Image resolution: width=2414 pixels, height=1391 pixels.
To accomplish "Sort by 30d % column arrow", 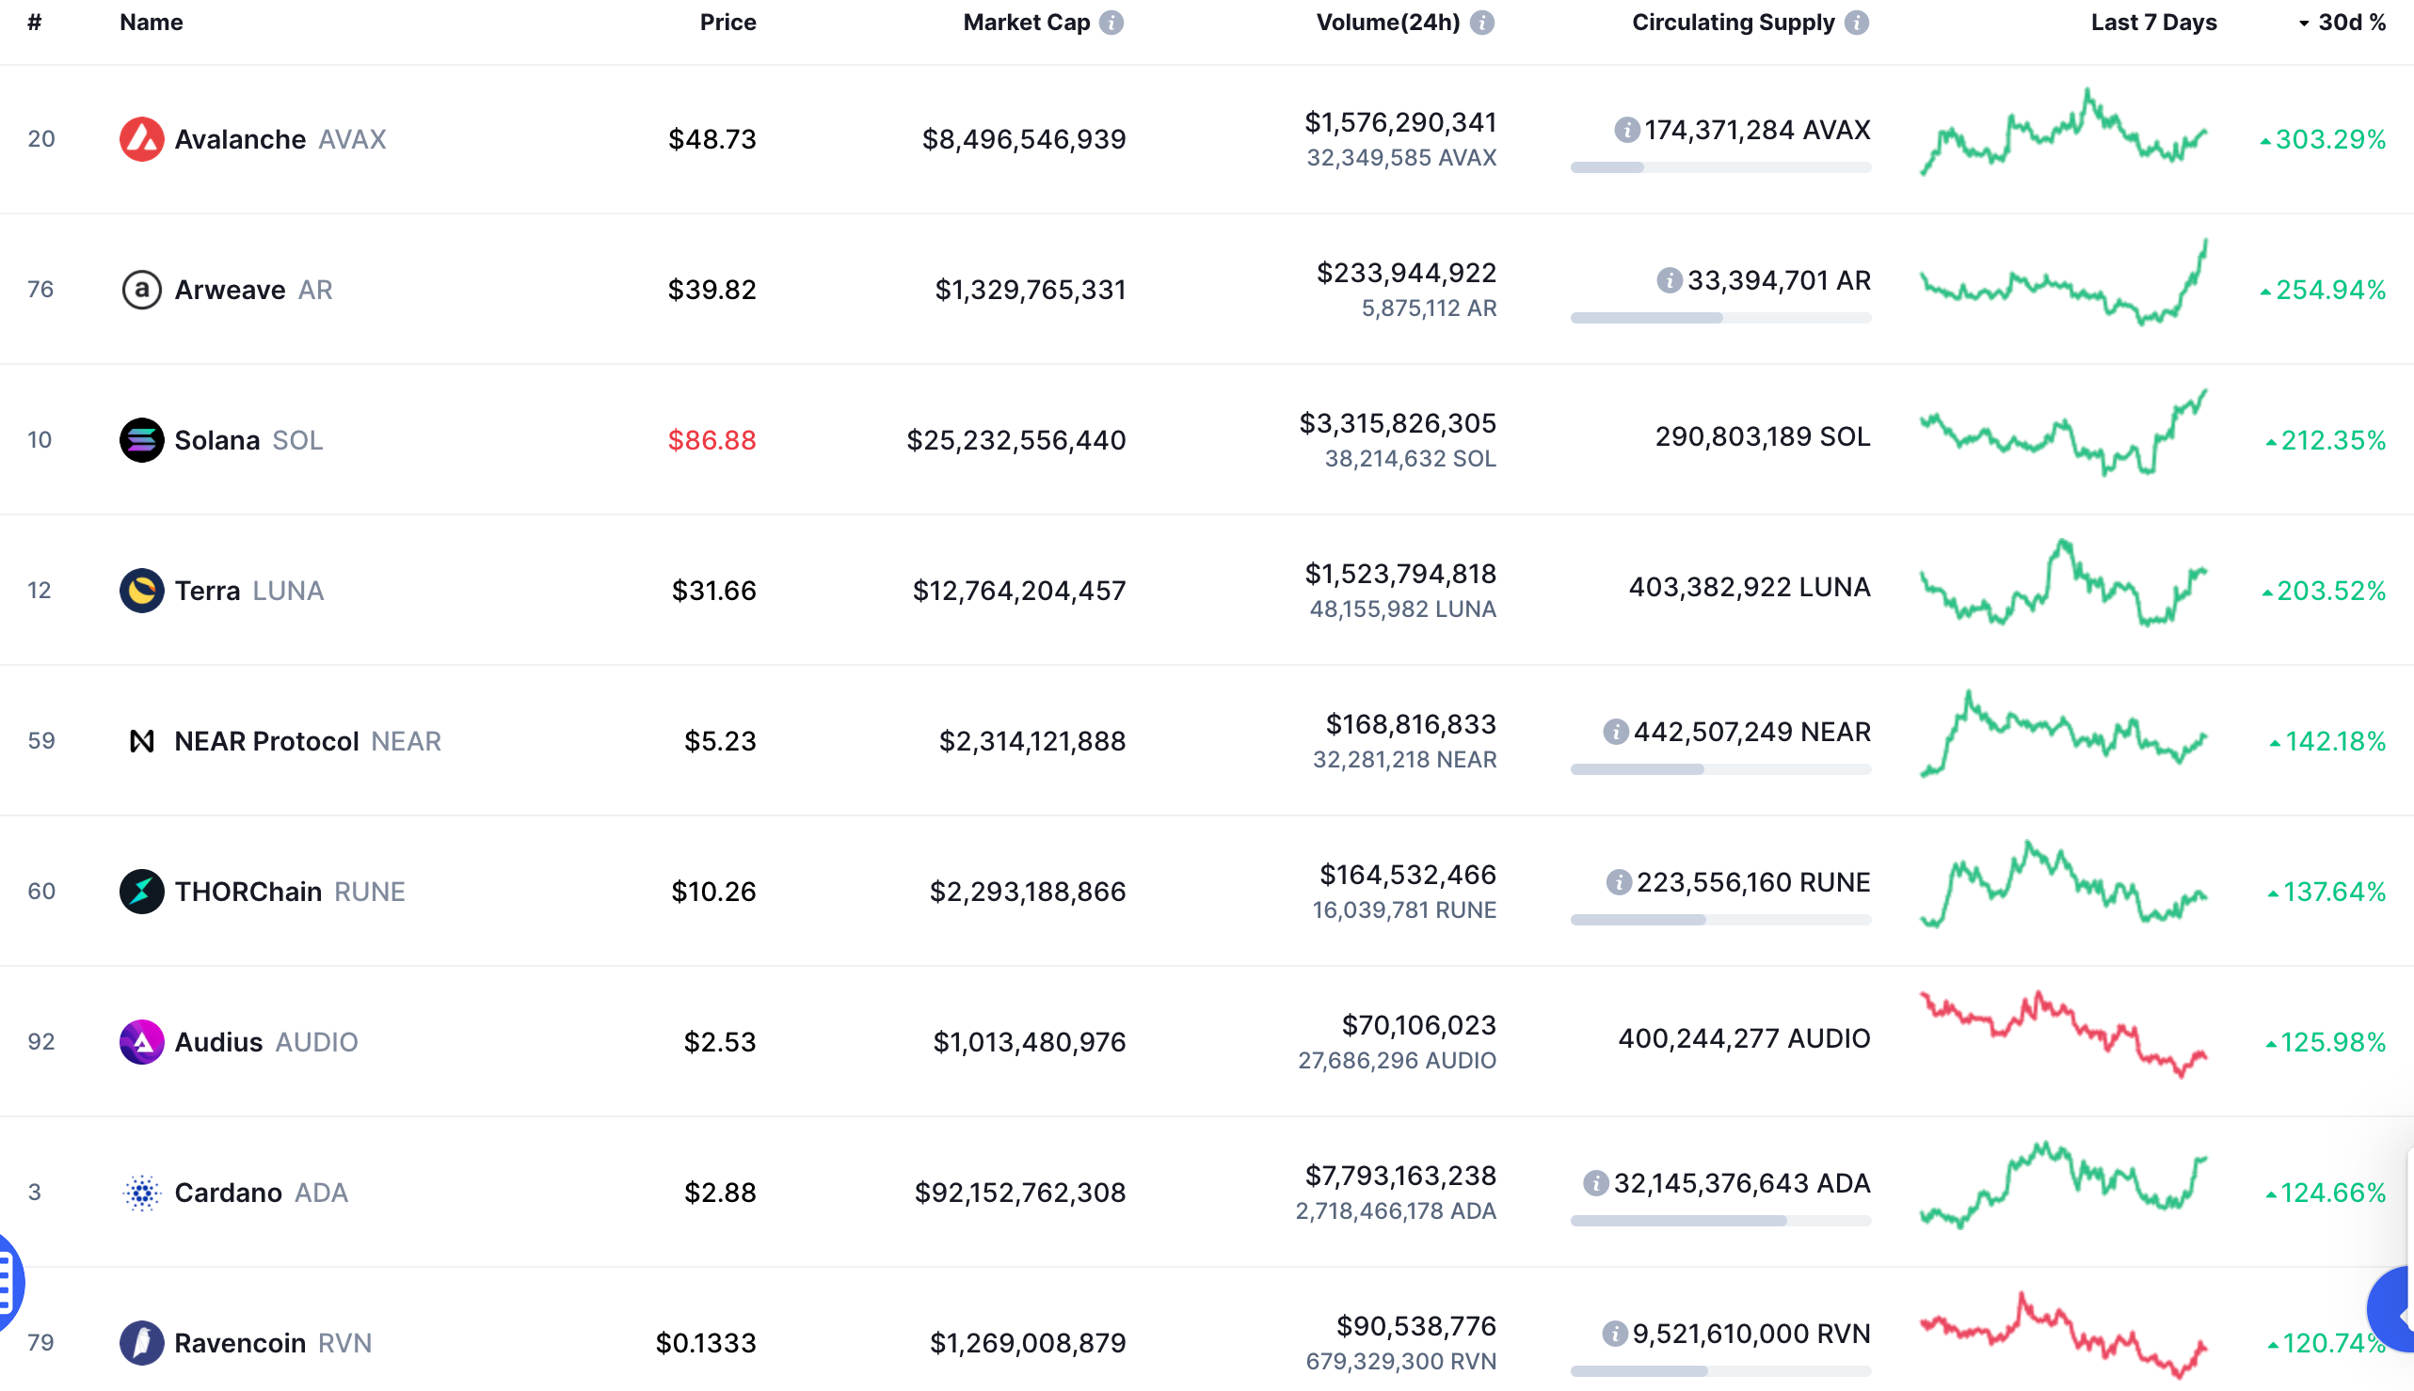I will pos(2304,23).
